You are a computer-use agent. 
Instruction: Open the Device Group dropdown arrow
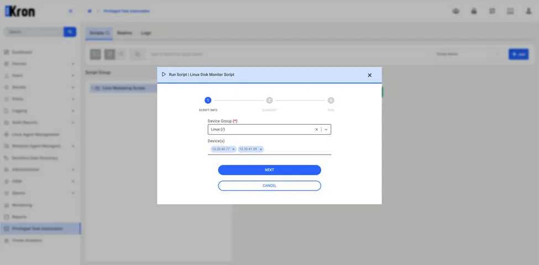point(326,129)
